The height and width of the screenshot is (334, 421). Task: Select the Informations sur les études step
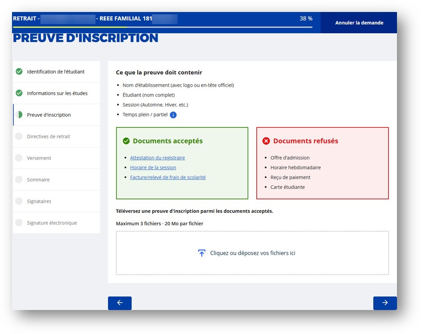56,93
